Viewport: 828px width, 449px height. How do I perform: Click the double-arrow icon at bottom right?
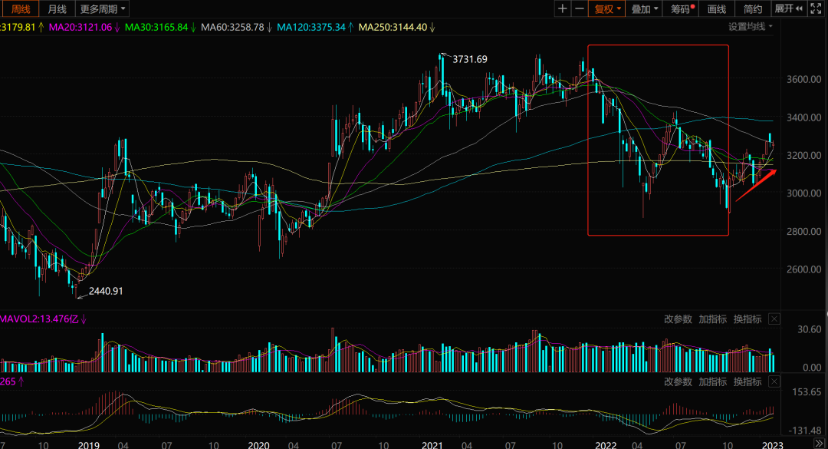tap(819, 444)
